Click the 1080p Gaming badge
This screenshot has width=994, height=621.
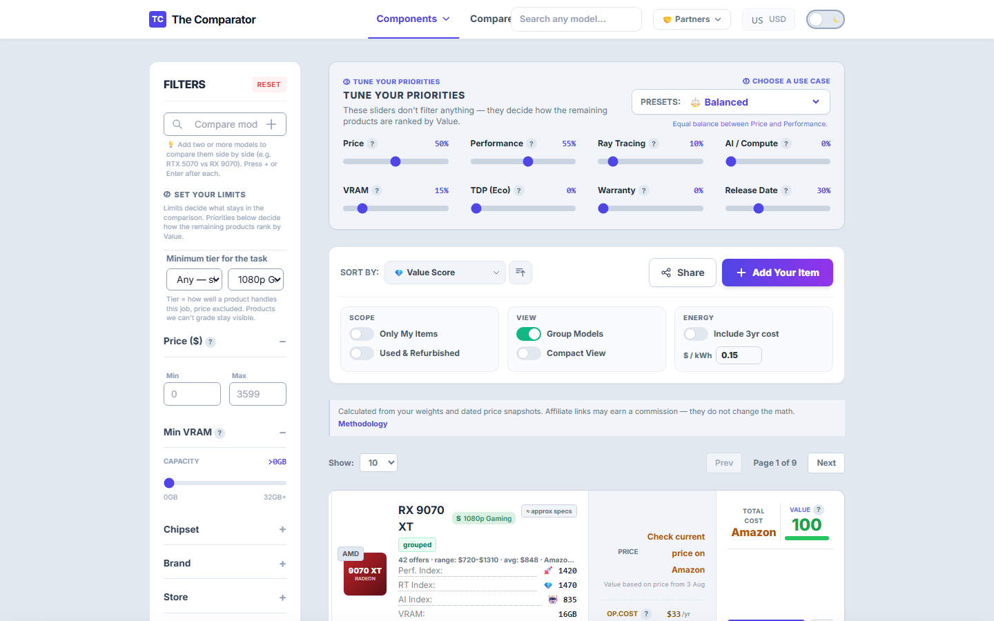tap(484, 518)
